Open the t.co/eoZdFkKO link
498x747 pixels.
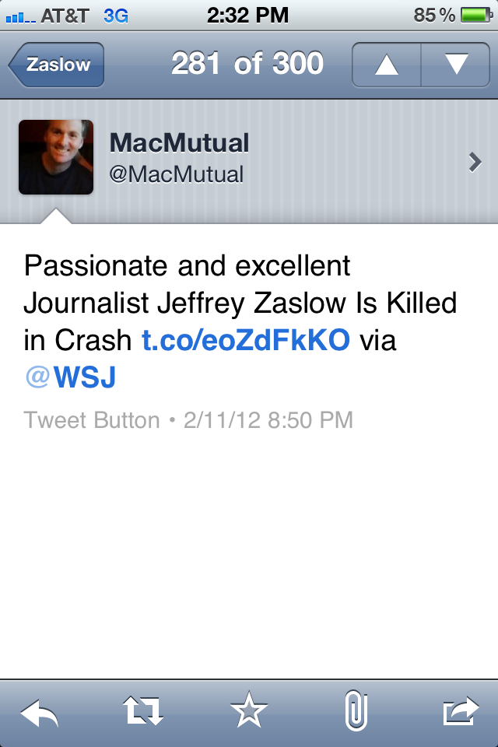[x=246, y=340]
